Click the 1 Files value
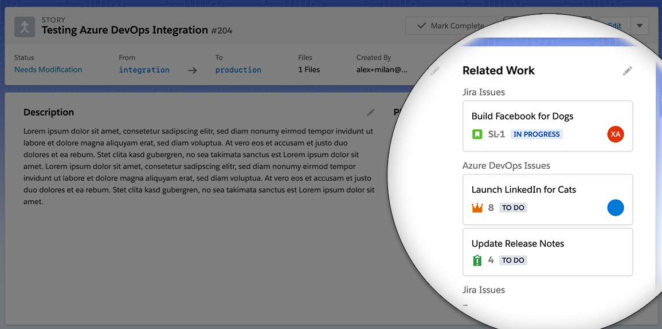This screenshot has width=662, height=329. point(309,69)
